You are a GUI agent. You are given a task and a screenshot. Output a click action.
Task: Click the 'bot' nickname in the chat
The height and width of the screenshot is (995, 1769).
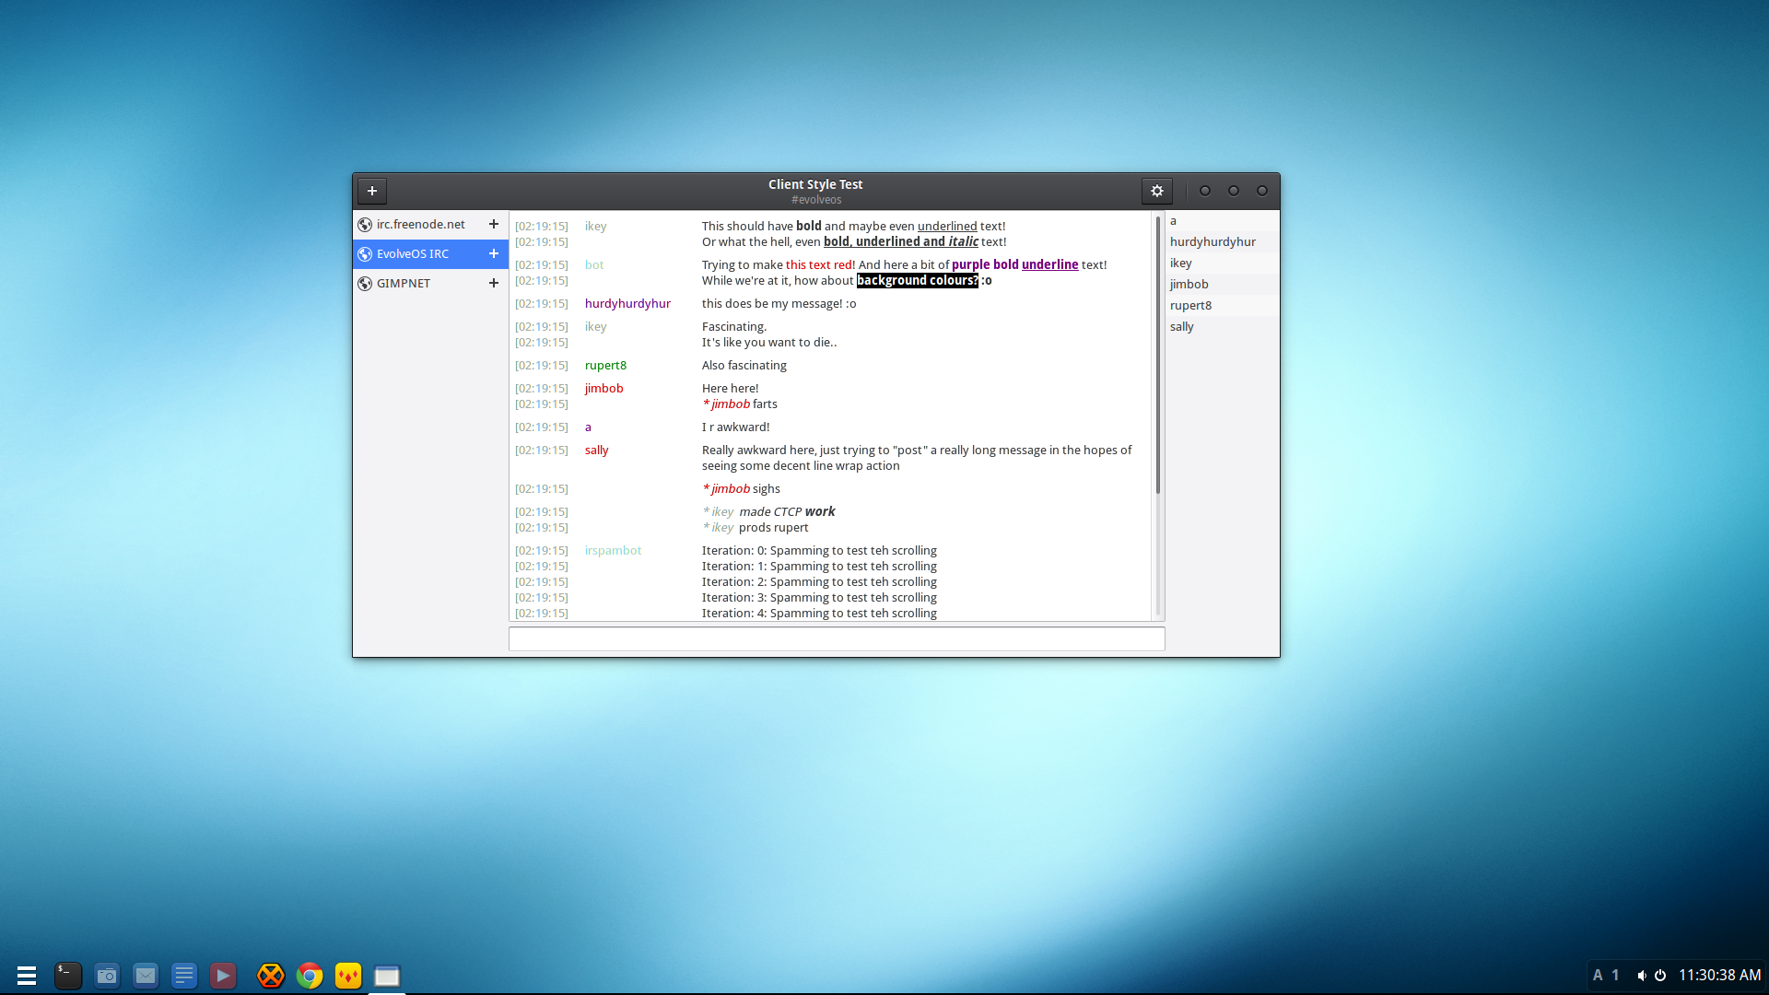pyautogui.click(x=594, y=265)
